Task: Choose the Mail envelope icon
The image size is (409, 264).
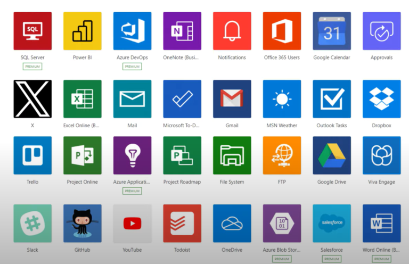Action: tap(132, 99)
